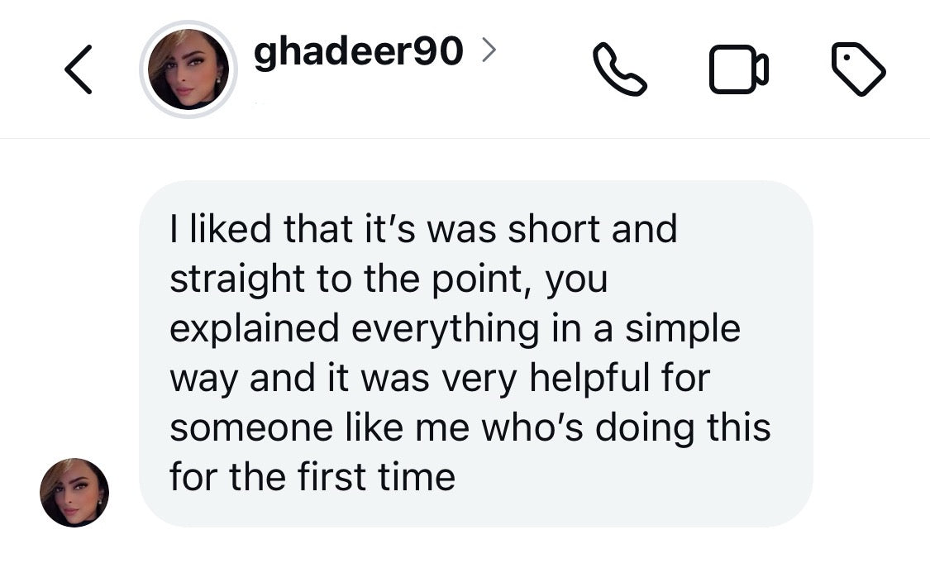Click the word "simple" in the message

click(x=682, y=328)
